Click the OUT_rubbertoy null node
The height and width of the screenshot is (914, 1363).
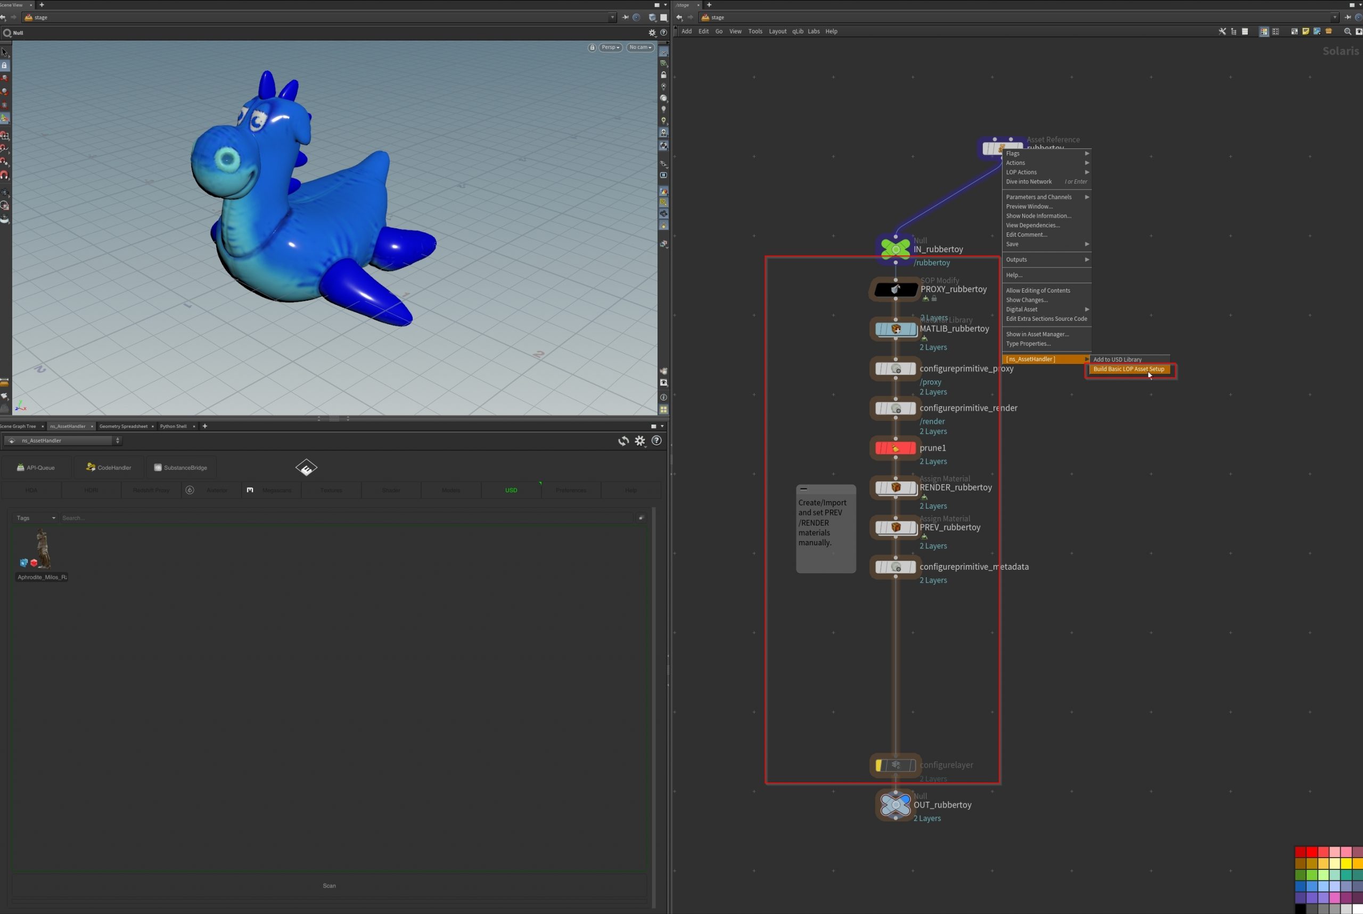895,804
